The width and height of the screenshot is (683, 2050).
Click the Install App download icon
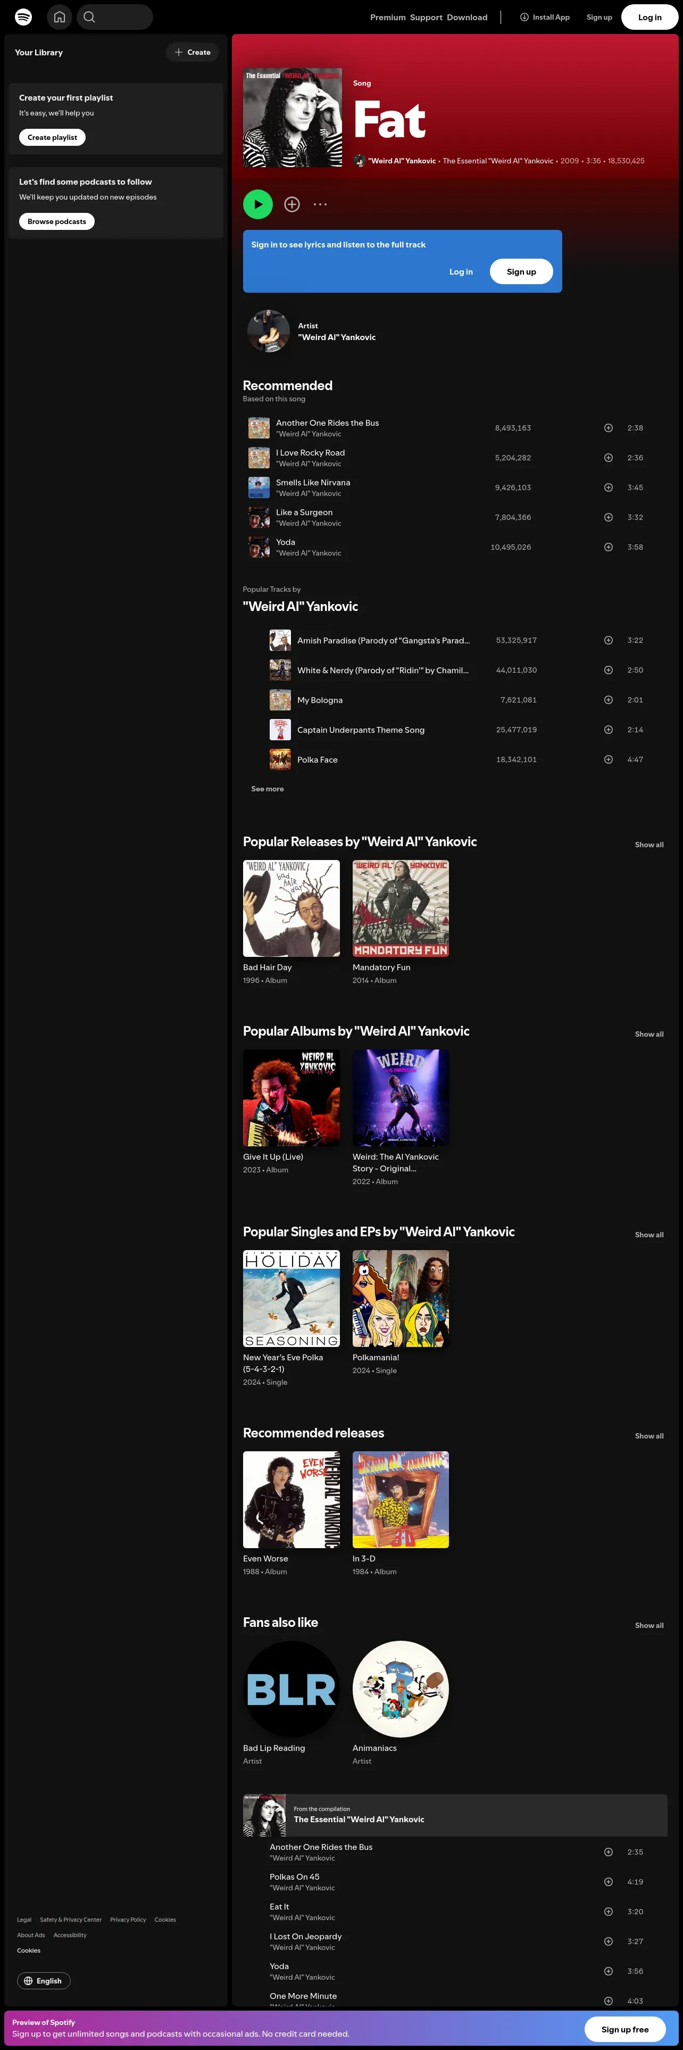tap(524, 16)
